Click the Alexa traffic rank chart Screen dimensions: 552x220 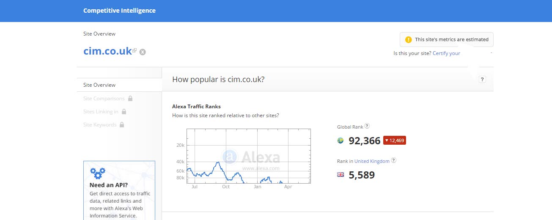[x=249, y=156]
